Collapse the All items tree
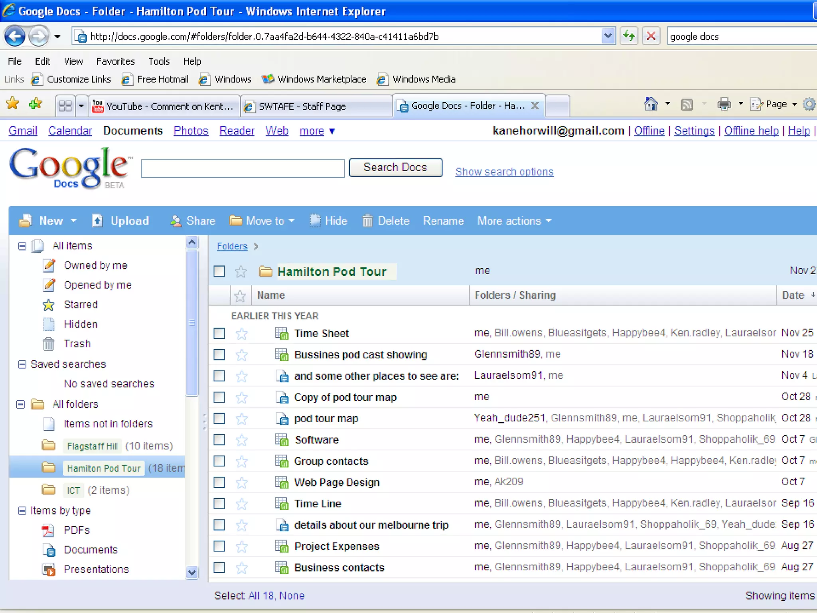This screenshot has width=817, height=613. click(x=22, y=246)
